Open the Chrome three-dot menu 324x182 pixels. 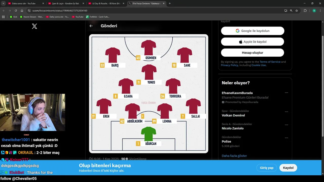pyautogui.click(x=320, y=11)
